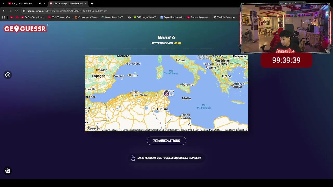Open Conditions d'utilisation map link
The image size is (333, 187).
(x=236, y=130)
